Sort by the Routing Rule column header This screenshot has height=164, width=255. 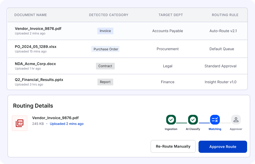[x=225, y=15]
